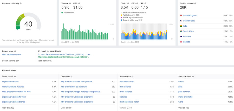Image resolution: width=234 pixels, height=111 pixels.
Task: Open Canada country link
Action: click(x=186, y=42)
